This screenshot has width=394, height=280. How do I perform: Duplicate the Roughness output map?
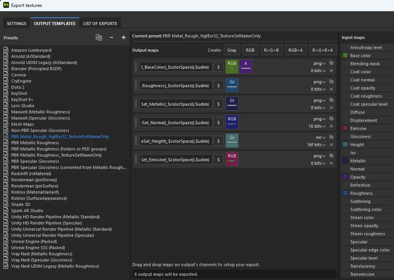coord(331,81)
